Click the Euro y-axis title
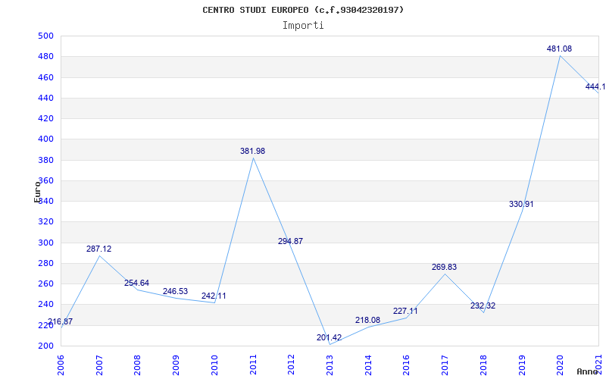Screen dimensions: 606x379 coord(37,192)
